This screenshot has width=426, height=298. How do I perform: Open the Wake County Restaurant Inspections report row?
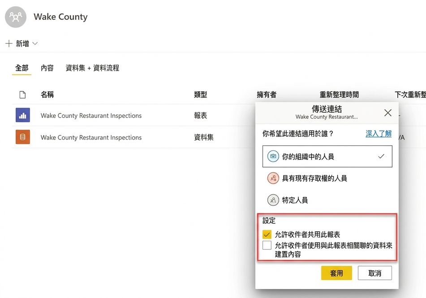click(x=91, y=115)
